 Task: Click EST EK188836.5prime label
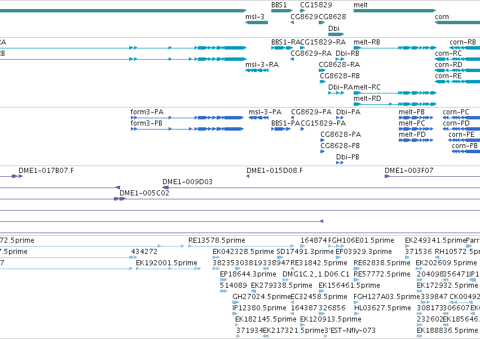[x=447, y=331]
